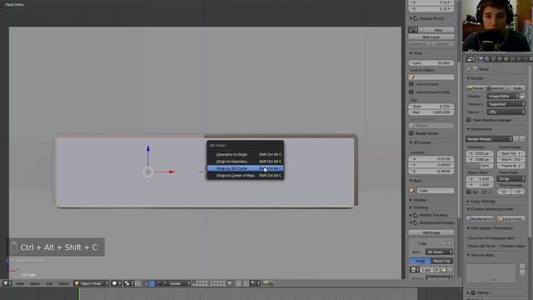The width and height of the screenshot is (533, 300).
Task: Click the blue Z axis manipulator arrow
Action: 148,148
